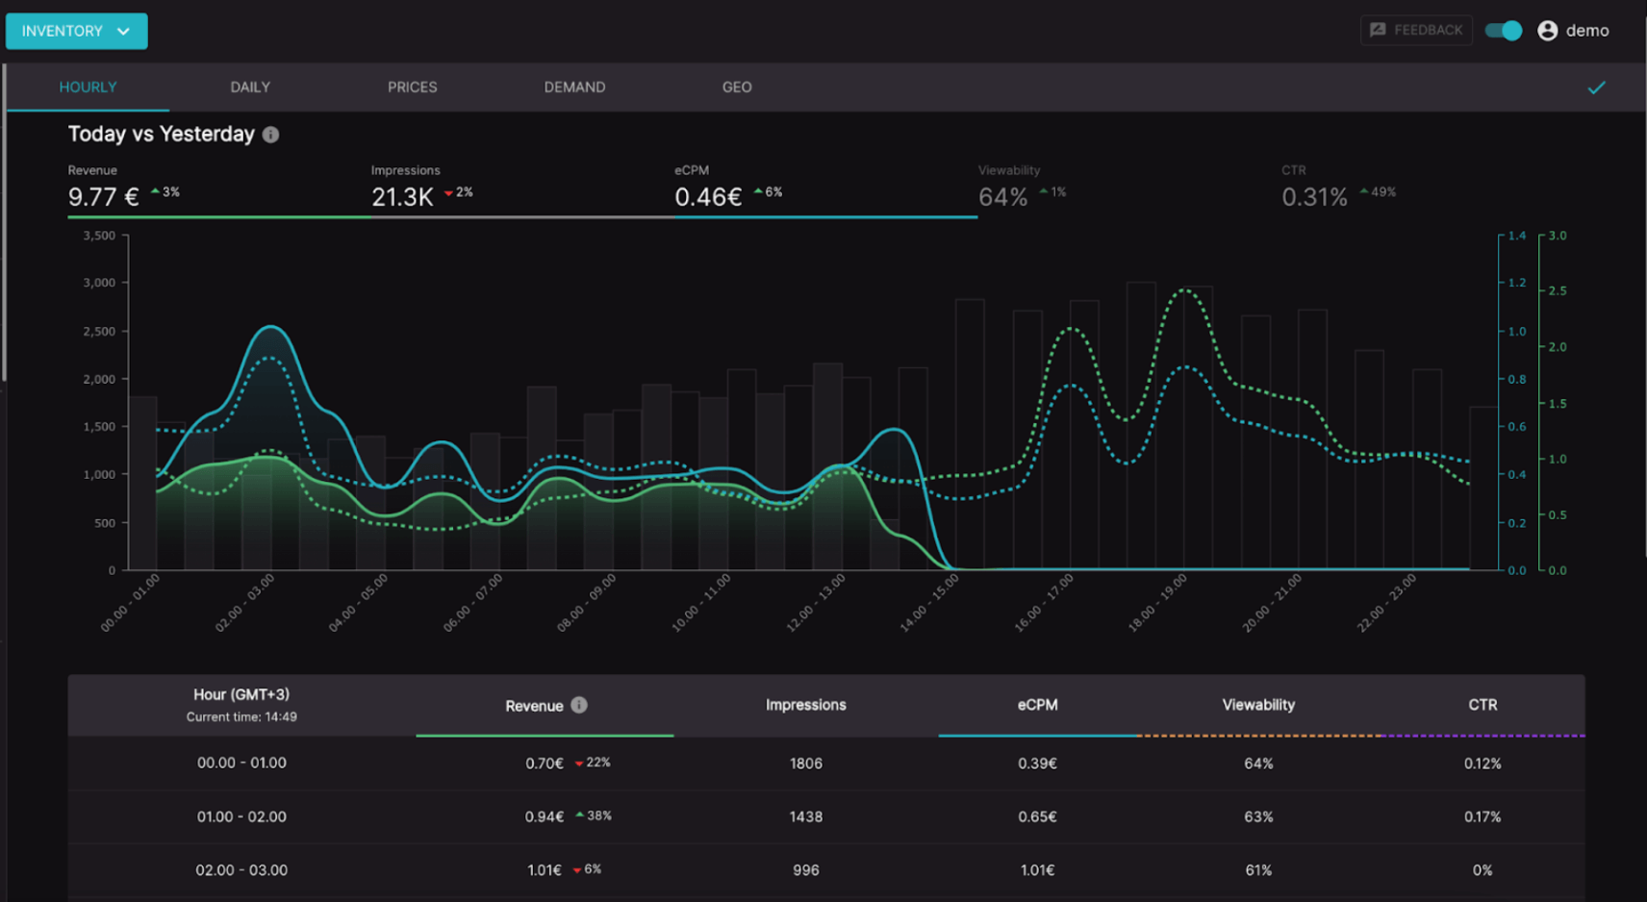Open the demo user account icon
This screenshot has height=902, width=1647.
(1548, 31)
